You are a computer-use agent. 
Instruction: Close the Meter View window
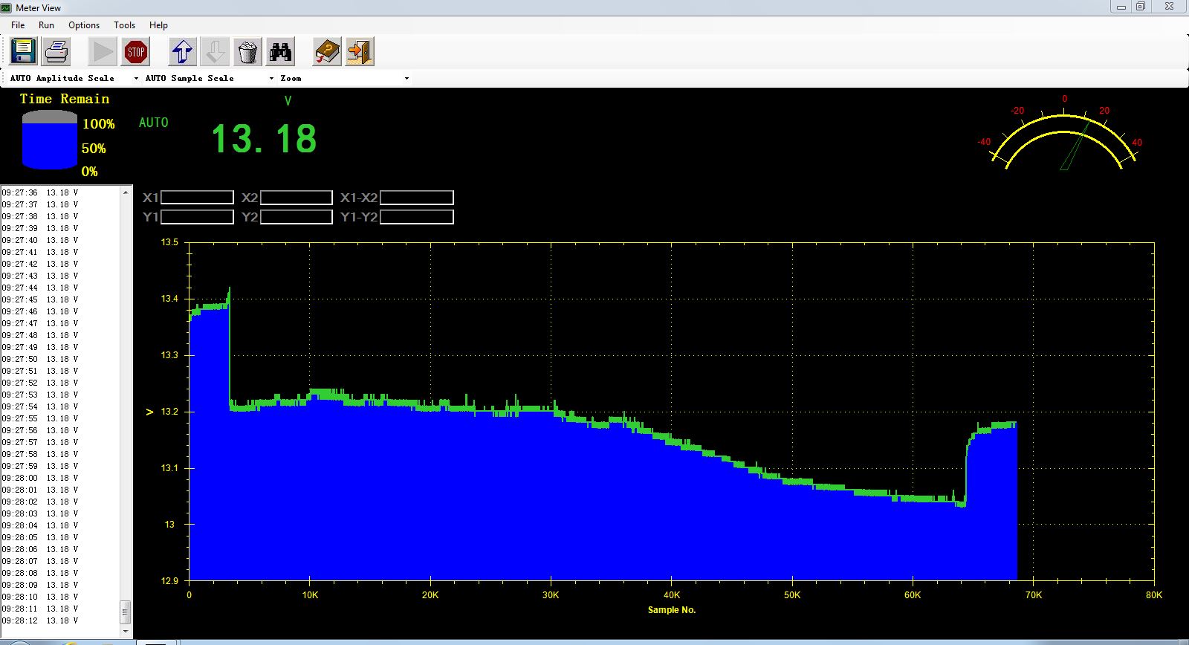click(1169, 7)
